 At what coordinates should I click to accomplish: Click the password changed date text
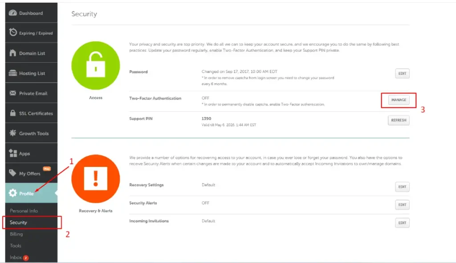point(239,72)
